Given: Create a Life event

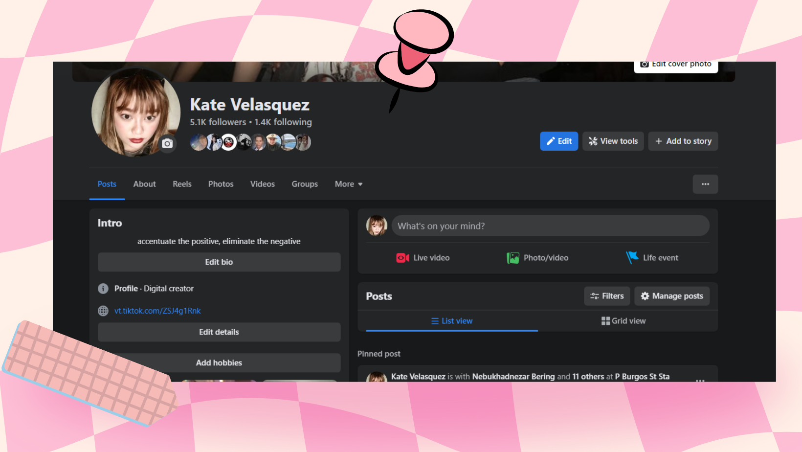Looking at the screenshot, I should pyautogui.click(x=652, y=258).
